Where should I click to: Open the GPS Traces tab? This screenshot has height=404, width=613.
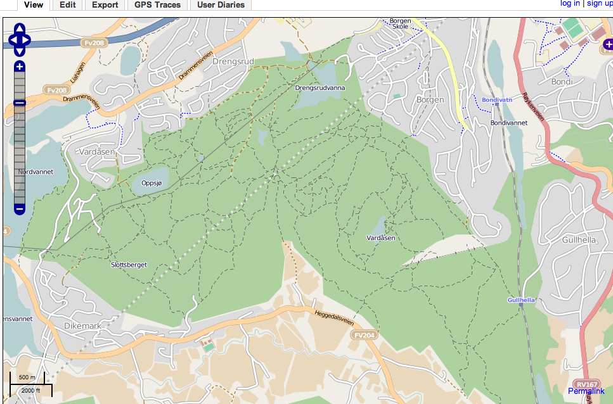click(x=157, y=5)
